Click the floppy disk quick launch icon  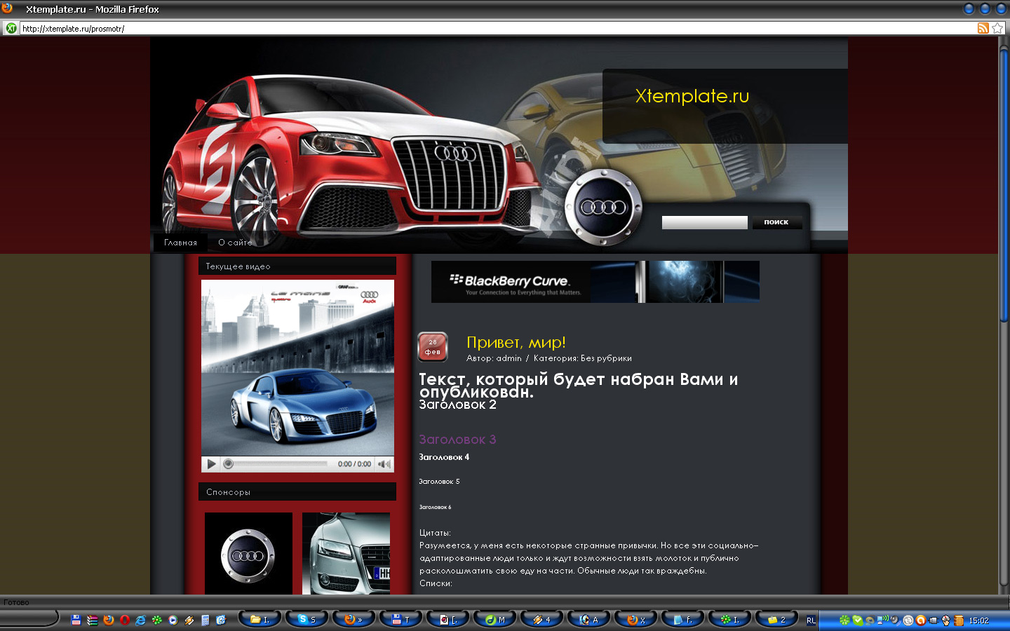tap(76, 620)
